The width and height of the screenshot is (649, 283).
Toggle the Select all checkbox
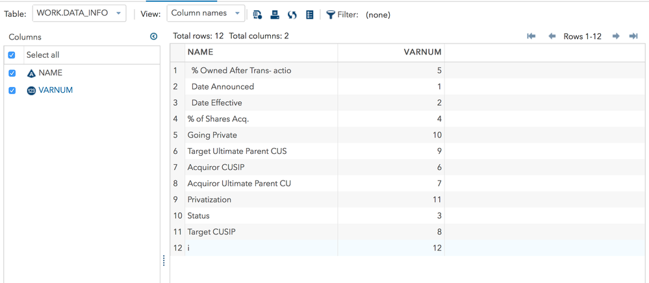12,55
